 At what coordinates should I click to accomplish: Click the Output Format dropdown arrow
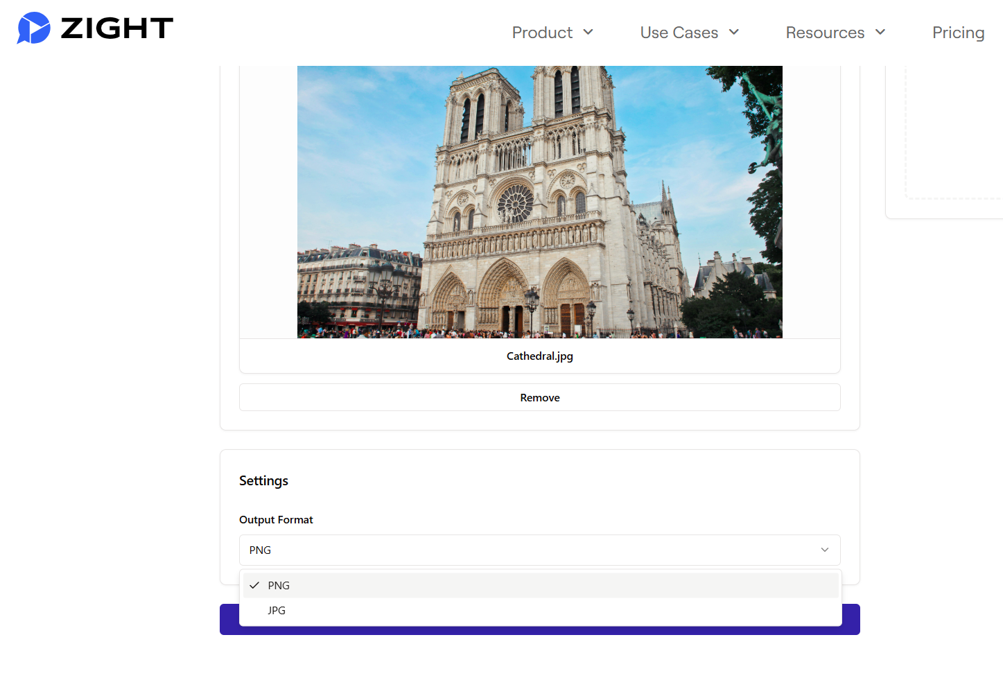coord(825,550)
